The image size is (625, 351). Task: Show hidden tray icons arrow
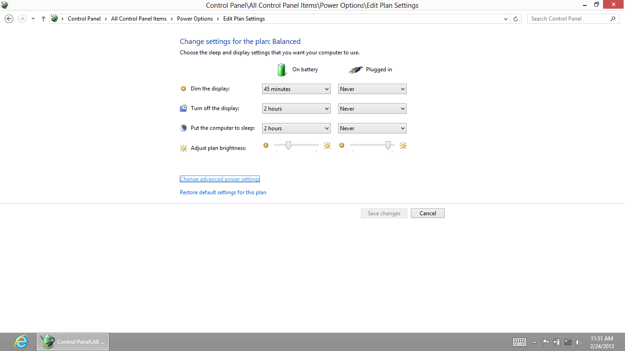[x=534, y=342]
